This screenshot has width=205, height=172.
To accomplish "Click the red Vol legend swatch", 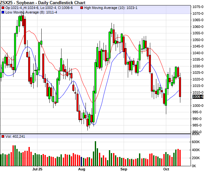I will tap(3, 136).
